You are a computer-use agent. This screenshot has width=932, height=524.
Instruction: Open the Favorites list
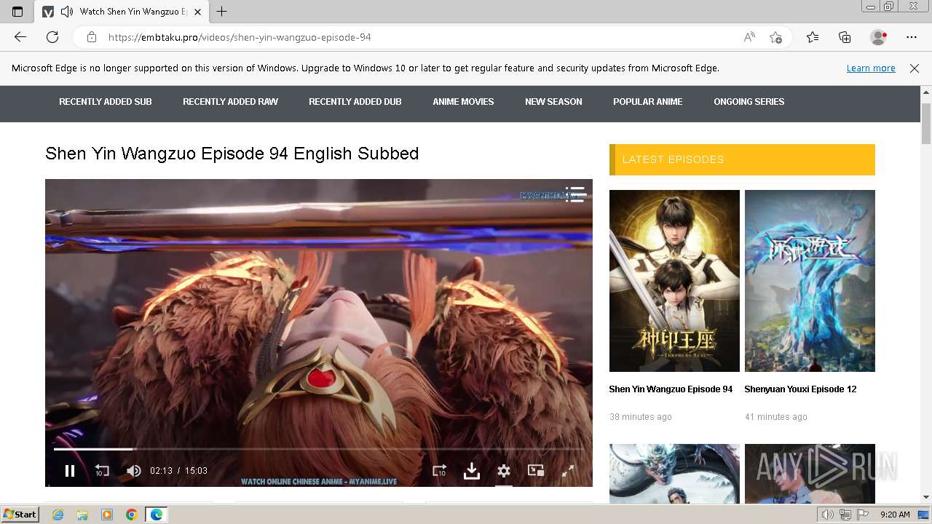[813, 37]
